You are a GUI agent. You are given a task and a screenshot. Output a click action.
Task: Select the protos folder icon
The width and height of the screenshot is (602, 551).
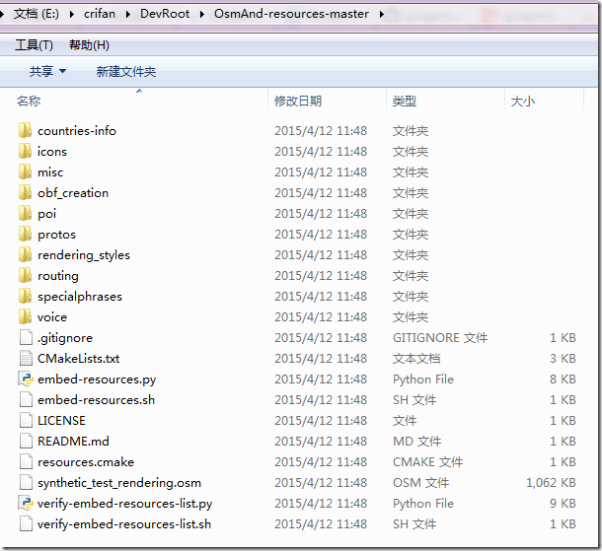25,234
